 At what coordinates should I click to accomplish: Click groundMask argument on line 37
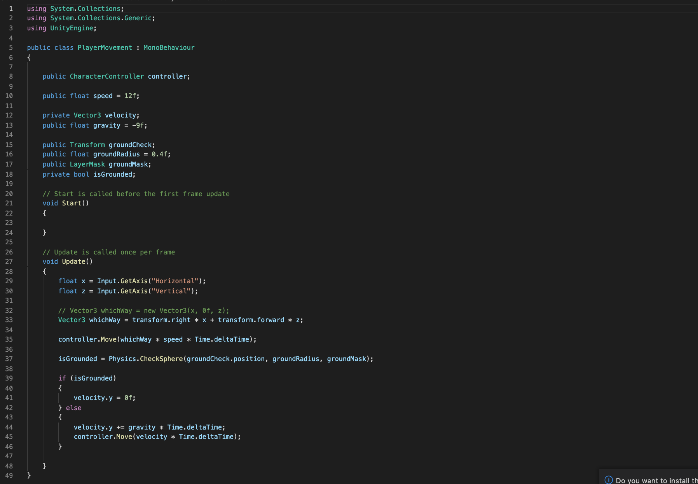click(346, 359)
